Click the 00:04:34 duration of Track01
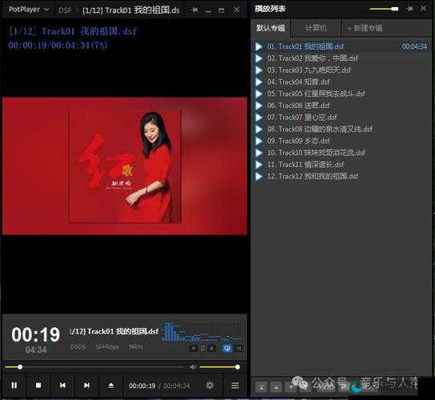Screen dimensions: 435x400 coord(414,46)
